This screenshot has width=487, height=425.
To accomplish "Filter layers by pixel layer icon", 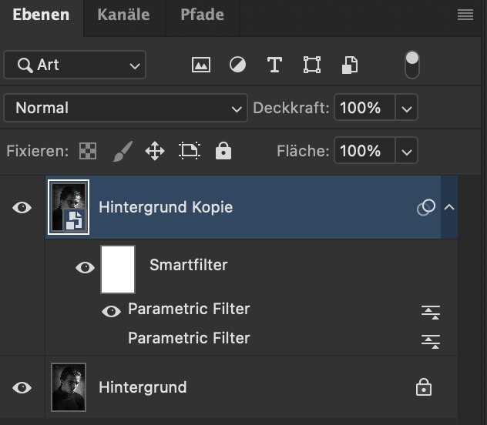I will click(201, 65).
